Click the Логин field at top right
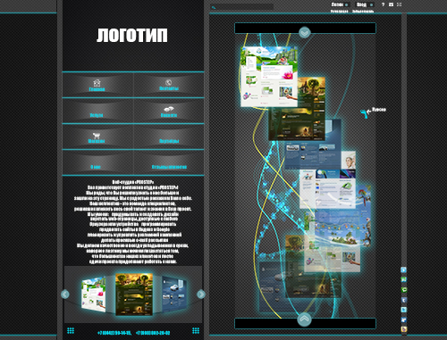 pos(340,4)
